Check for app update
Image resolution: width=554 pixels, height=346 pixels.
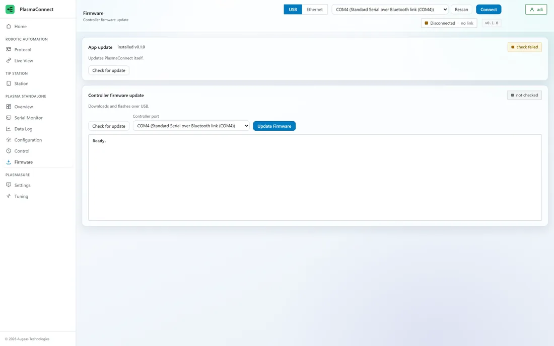click(109, 70)
